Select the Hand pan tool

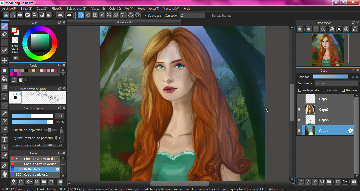pyautogui.click(x=4, y=174)
